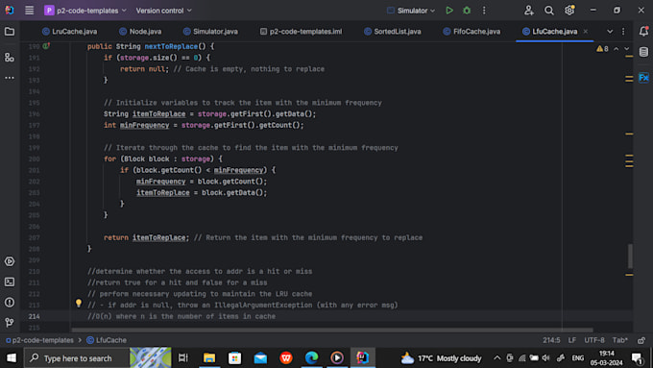The image size is (653, 368).
Task: Open go-to-line via 214:5 position
Action: [551, 340]
